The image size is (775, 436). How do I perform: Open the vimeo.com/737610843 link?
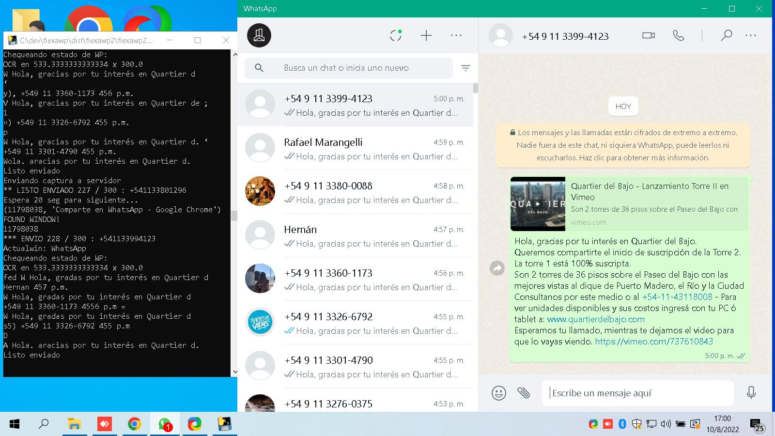(x=654, y=342)
